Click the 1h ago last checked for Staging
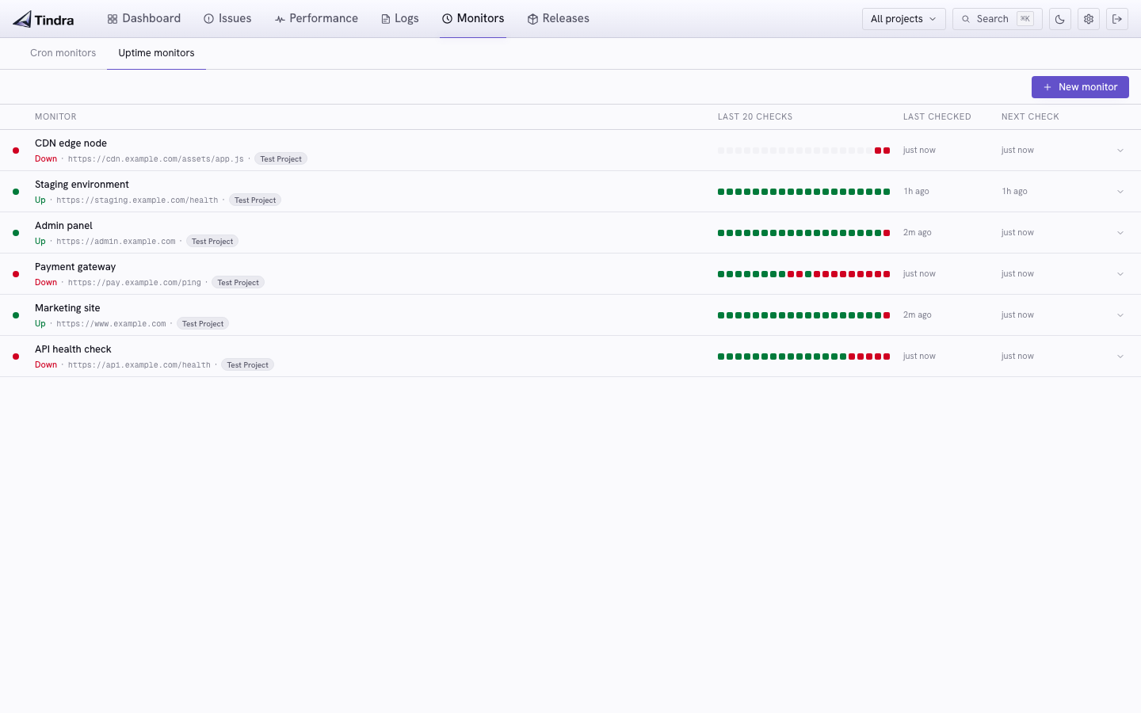This screenshot has height=713, width=1141. click(x=916, y=192)
